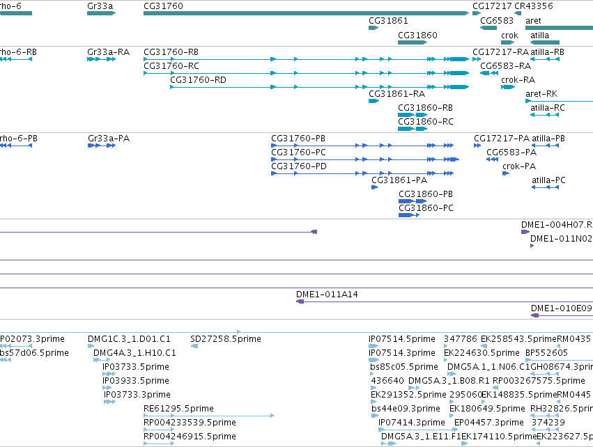The width and height of the screenshot is (593, 447).
Task: Select the EK291352.5prime EST label
Action: tap(408, 395)
